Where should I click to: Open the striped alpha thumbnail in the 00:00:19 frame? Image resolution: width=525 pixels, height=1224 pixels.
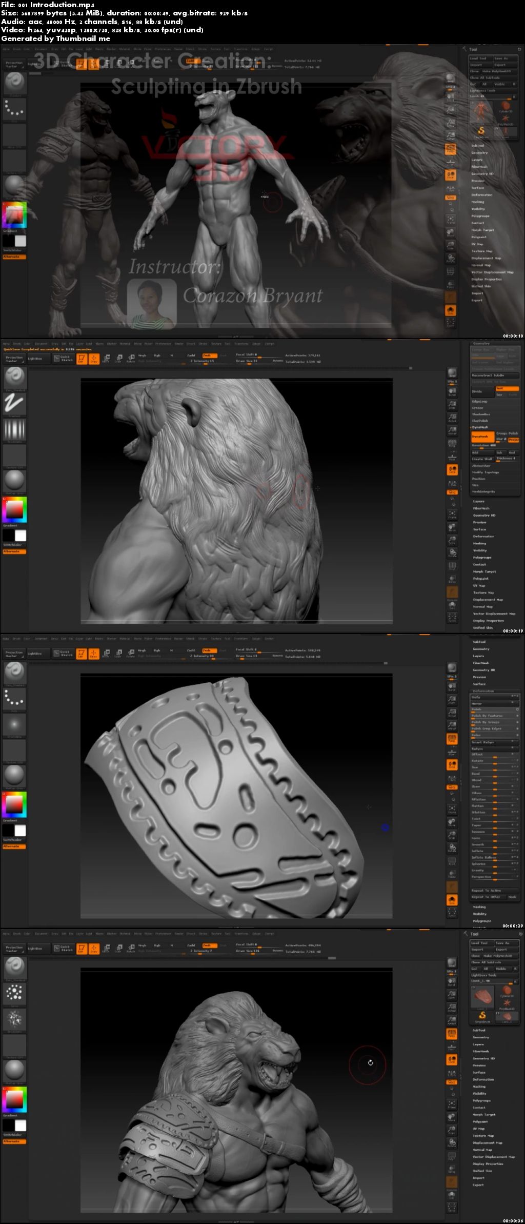click(x=14, y=430)
